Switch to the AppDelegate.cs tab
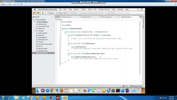177x100 pixels. [x=66, y=17]
